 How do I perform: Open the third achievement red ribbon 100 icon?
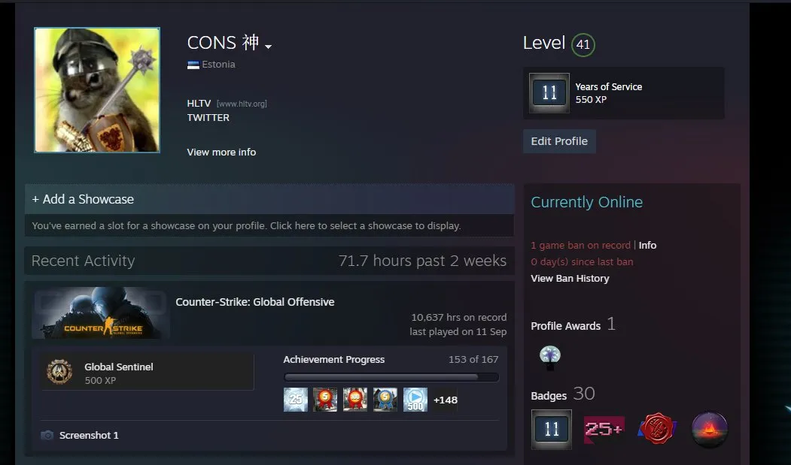[x=355, y=400]
